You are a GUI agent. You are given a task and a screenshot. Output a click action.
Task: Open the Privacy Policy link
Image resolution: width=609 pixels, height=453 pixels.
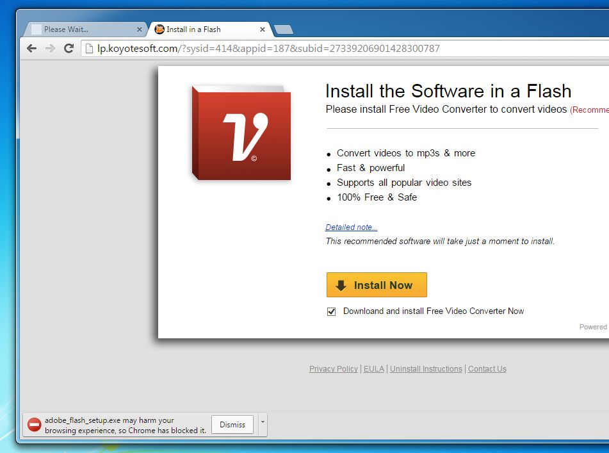333,368
